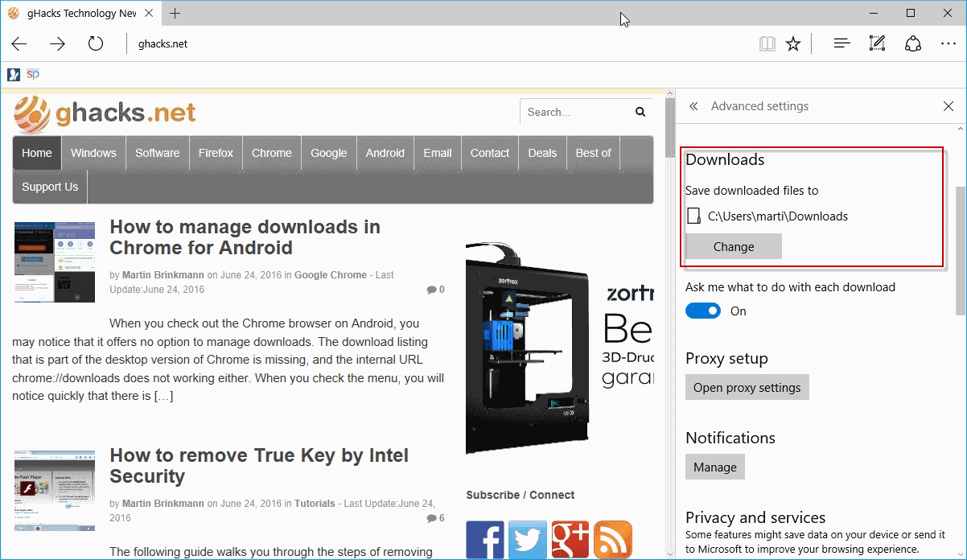Click Martin Brinkmann author link, first article
Screen dimensions: 967x560
[163, 275]
